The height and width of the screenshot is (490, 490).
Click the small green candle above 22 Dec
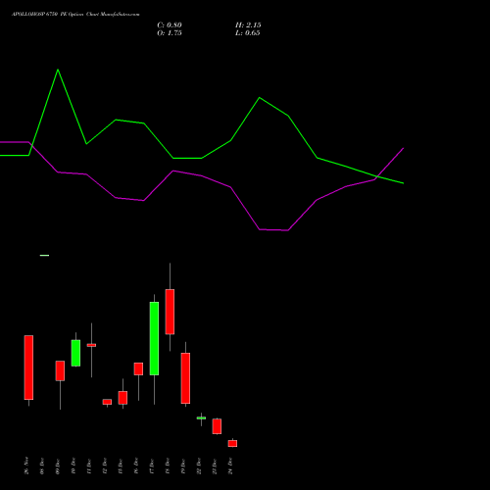(201, 418)
